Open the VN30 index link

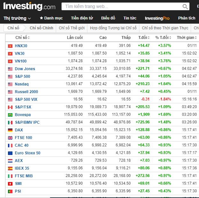tap(19, 54)
